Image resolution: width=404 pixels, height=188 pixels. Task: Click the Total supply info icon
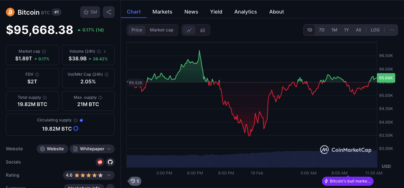click(x=45, y=98)
